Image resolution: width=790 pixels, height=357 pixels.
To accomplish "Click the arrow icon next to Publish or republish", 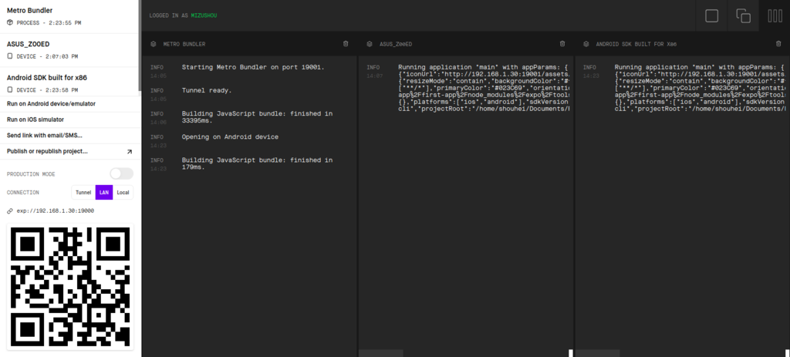I will tap(129, 152).
